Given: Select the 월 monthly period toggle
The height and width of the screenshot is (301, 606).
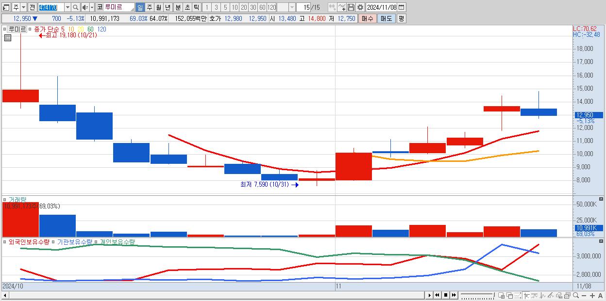Looking at the screenshot, I should click(158, 7).
